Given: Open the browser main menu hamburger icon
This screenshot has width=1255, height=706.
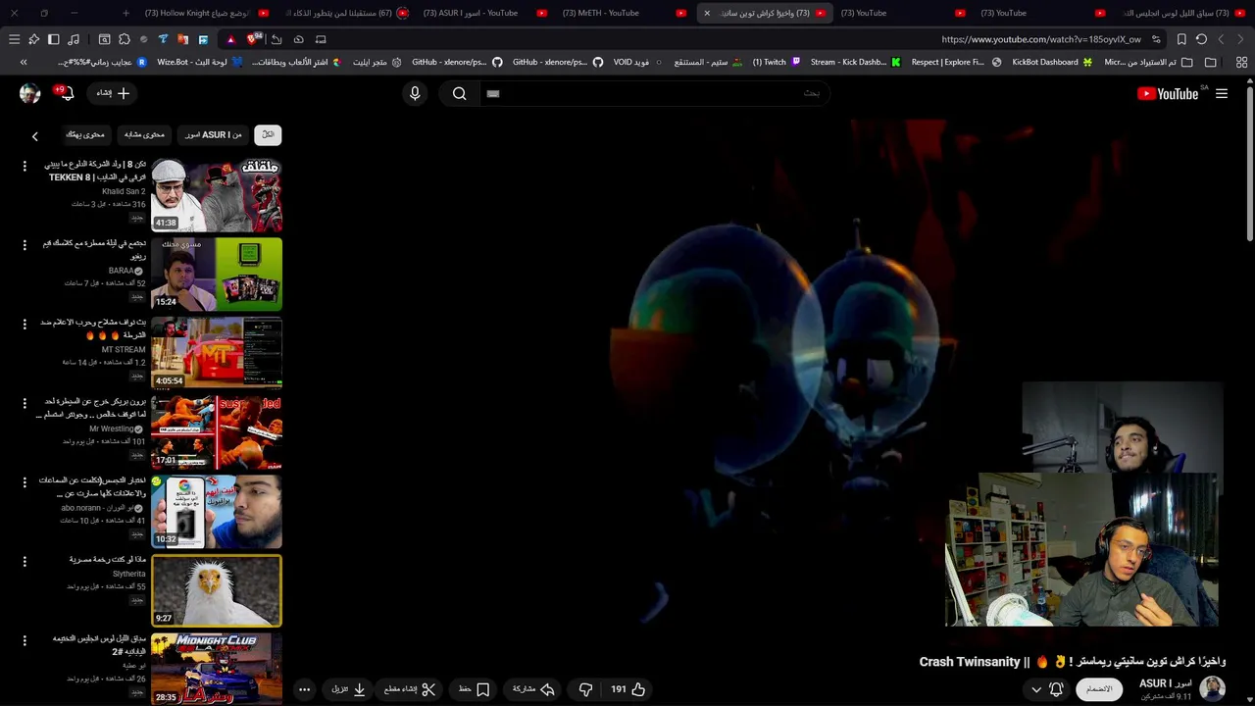Looking at the screenshot, I should [x=14, y=39].
